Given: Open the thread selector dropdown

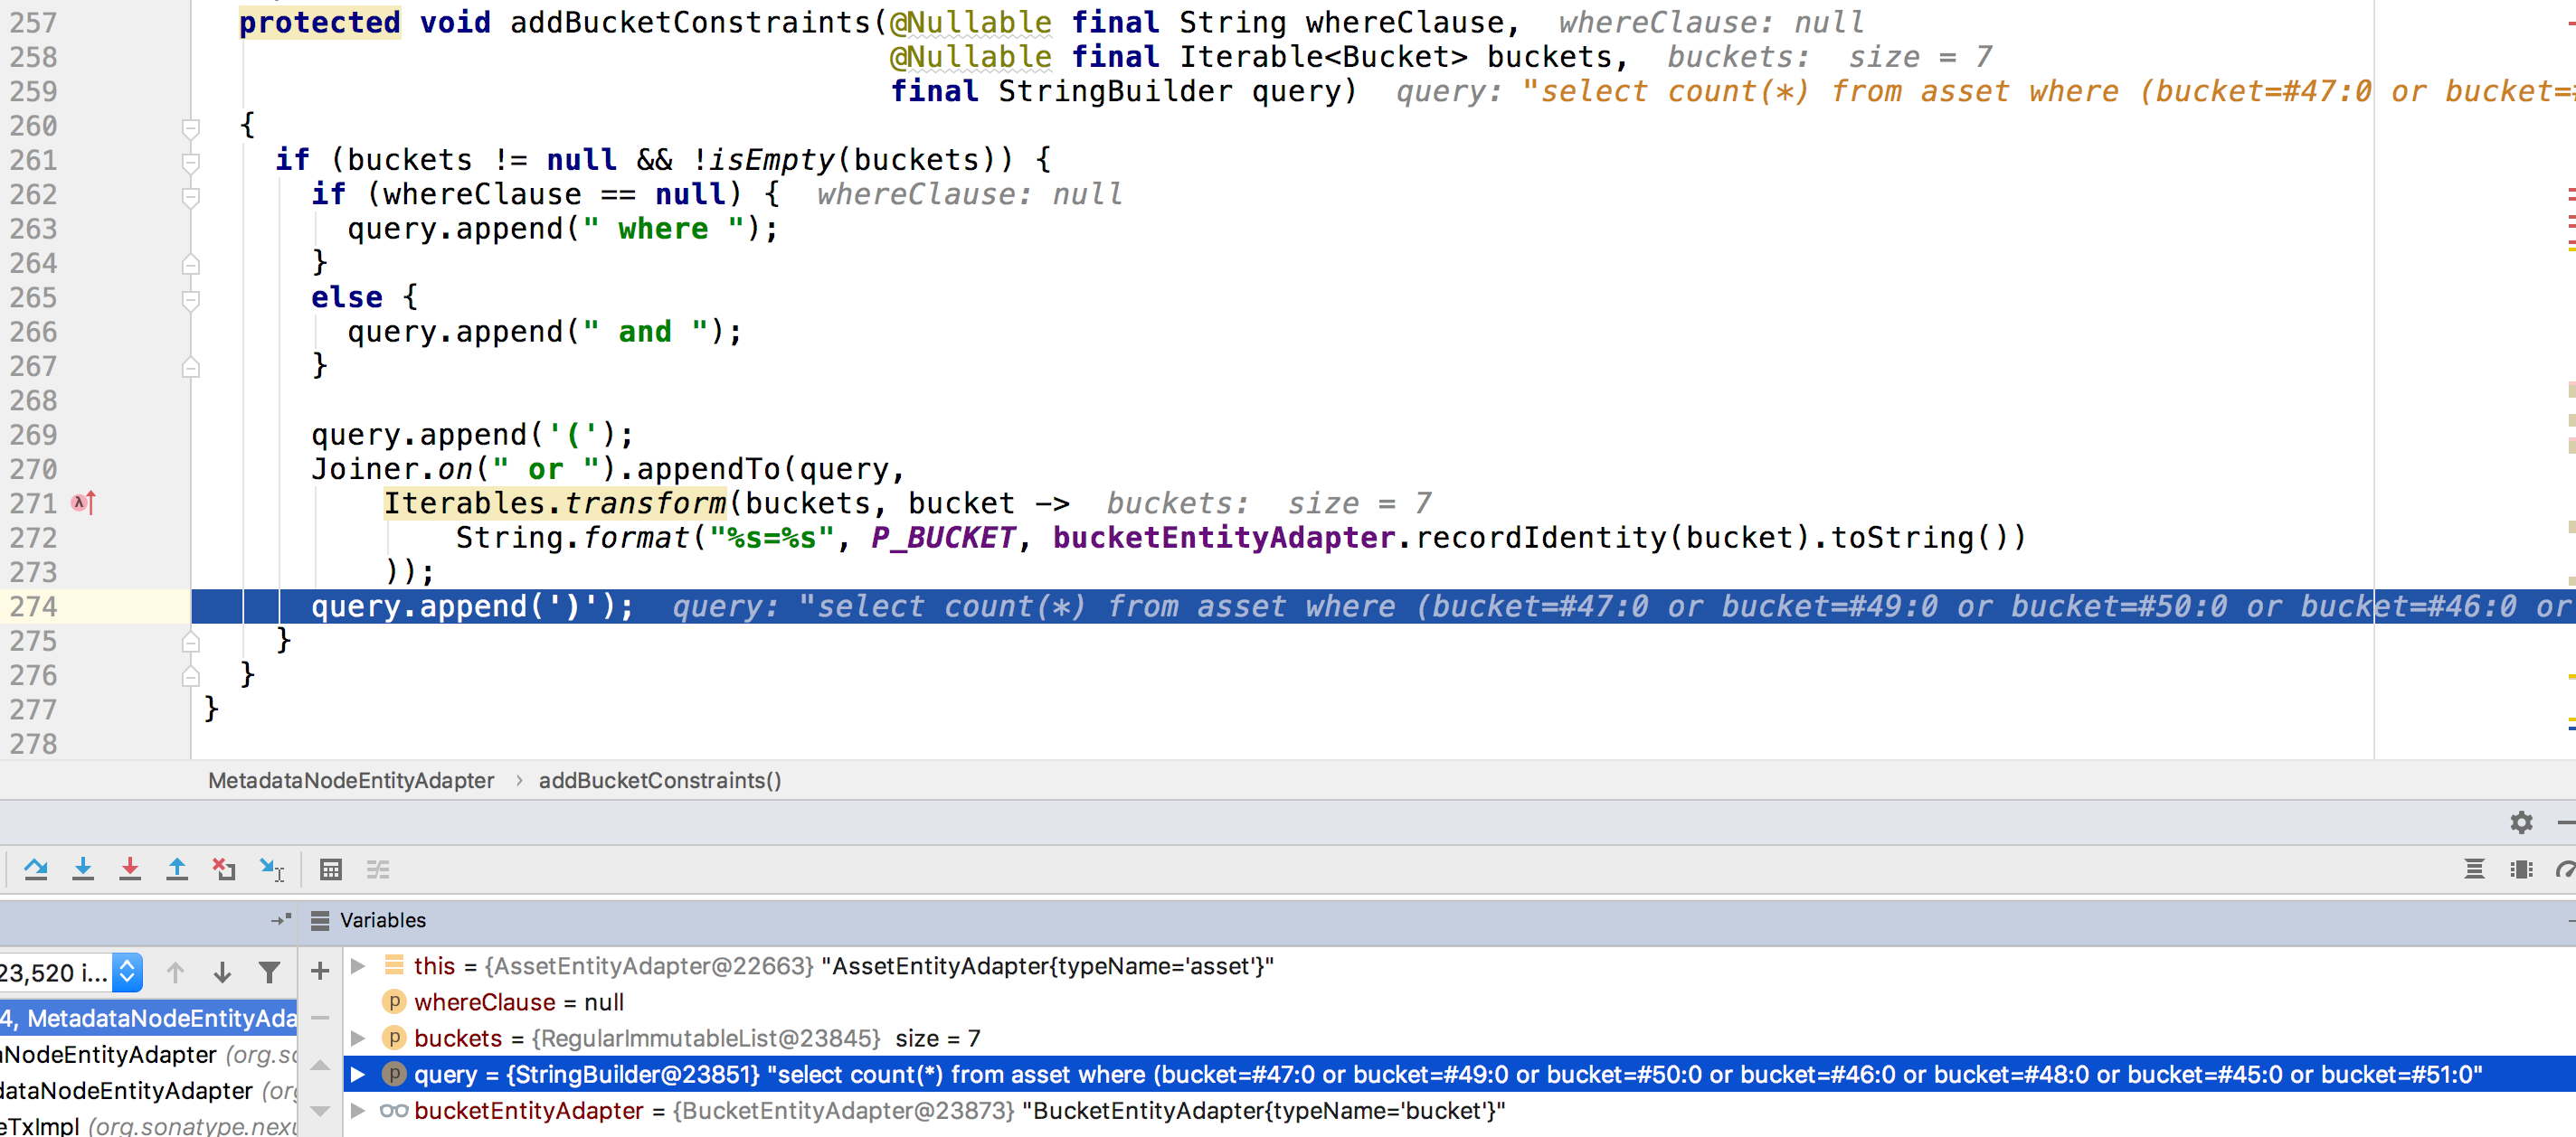Looking at the screenshot, I should [128, 973].
